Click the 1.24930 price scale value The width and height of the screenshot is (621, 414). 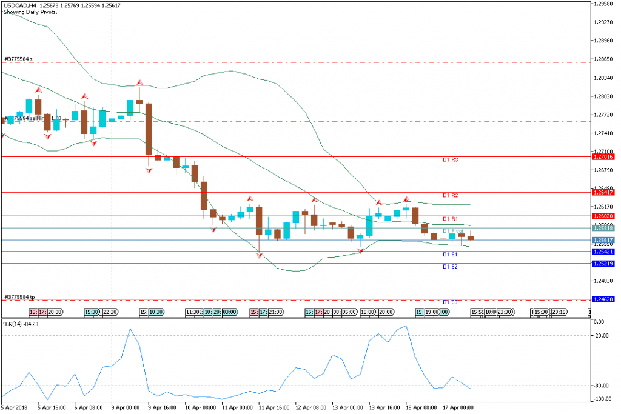point(603,281)
